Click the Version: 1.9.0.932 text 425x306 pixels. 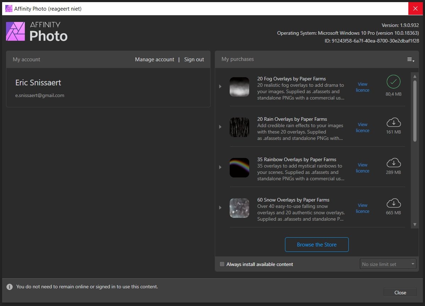click(x=400, y=25)
